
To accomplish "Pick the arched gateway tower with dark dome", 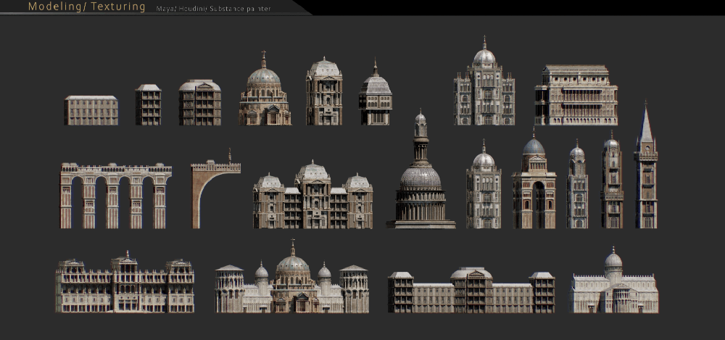I will click(x=534, y=188).
